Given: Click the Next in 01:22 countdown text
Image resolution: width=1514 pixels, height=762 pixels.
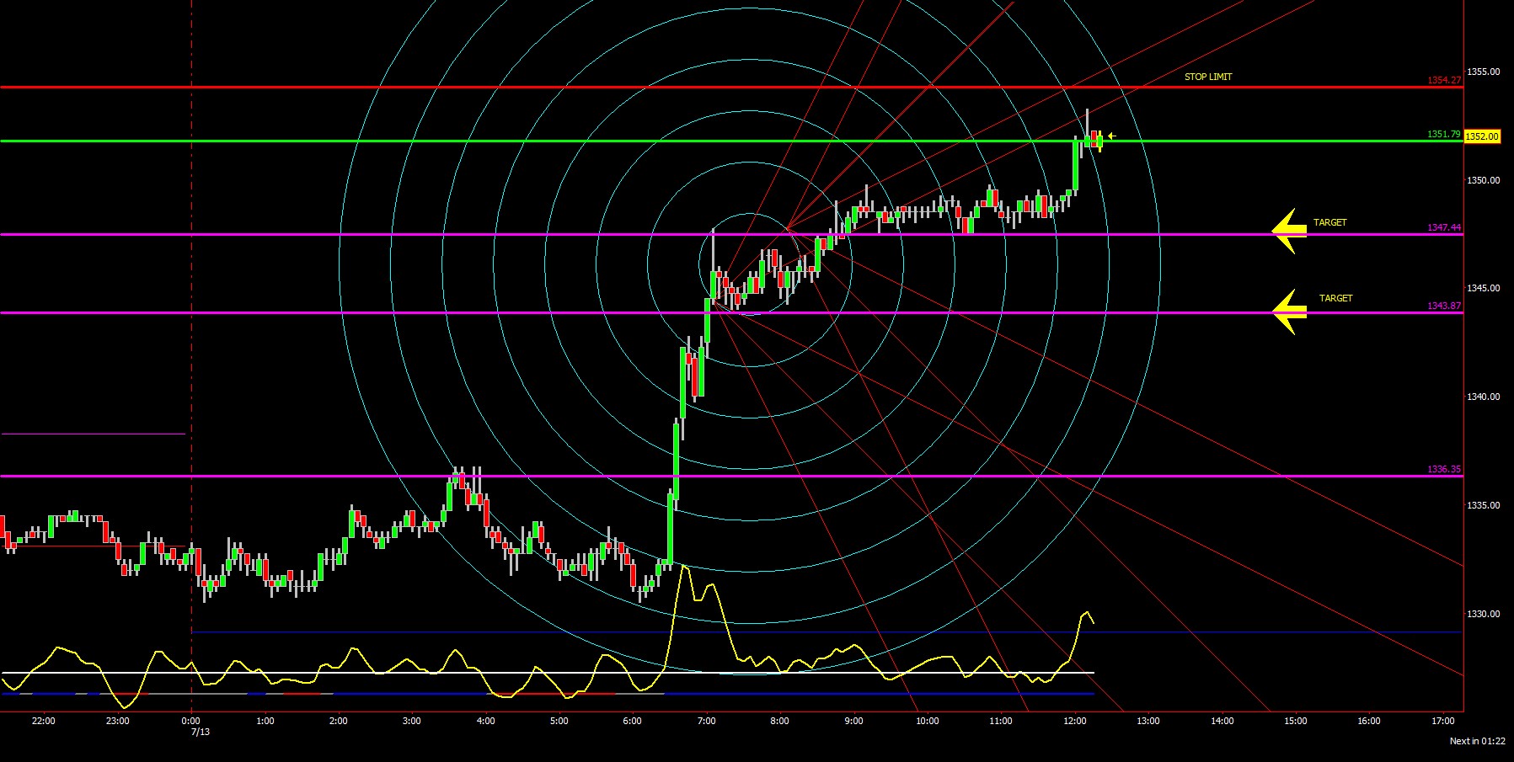Looking at the screenshot, I should coord(1477,741).
